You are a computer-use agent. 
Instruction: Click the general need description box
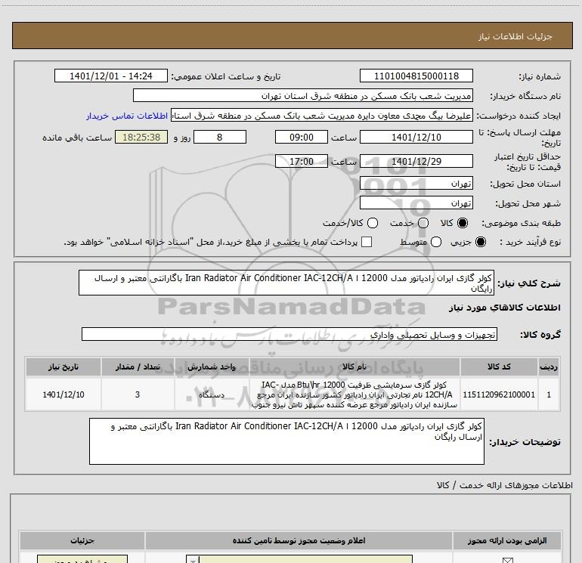tap(286, 283)
